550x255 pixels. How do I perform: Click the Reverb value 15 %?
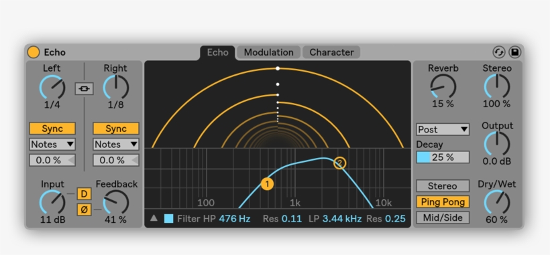pos(443,104)
